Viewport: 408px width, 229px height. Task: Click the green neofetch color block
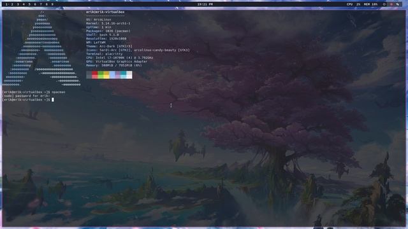101,75
